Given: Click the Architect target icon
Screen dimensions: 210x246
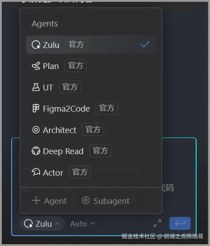Looking at the screenshot, I should pyautogui.click(x=36, y=130).
